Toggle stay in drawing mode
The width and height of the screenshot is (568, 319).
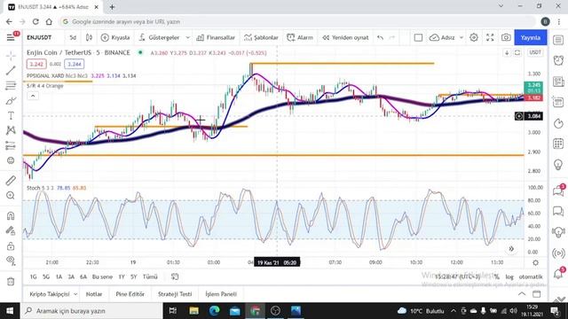(x=11, y=230)
